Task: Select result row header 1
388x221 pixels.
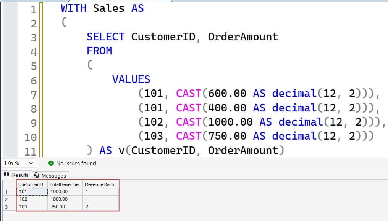Action: click(x=10, y=192)
